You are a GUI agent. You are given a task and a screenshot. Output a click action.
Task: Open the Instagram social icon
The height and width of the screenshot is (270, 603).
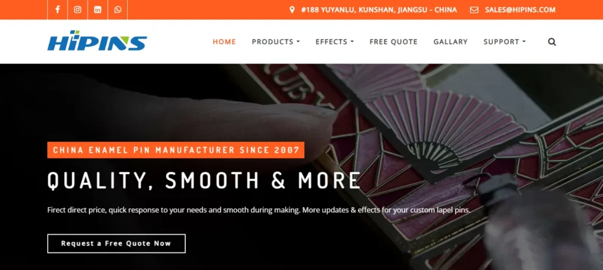78,9
